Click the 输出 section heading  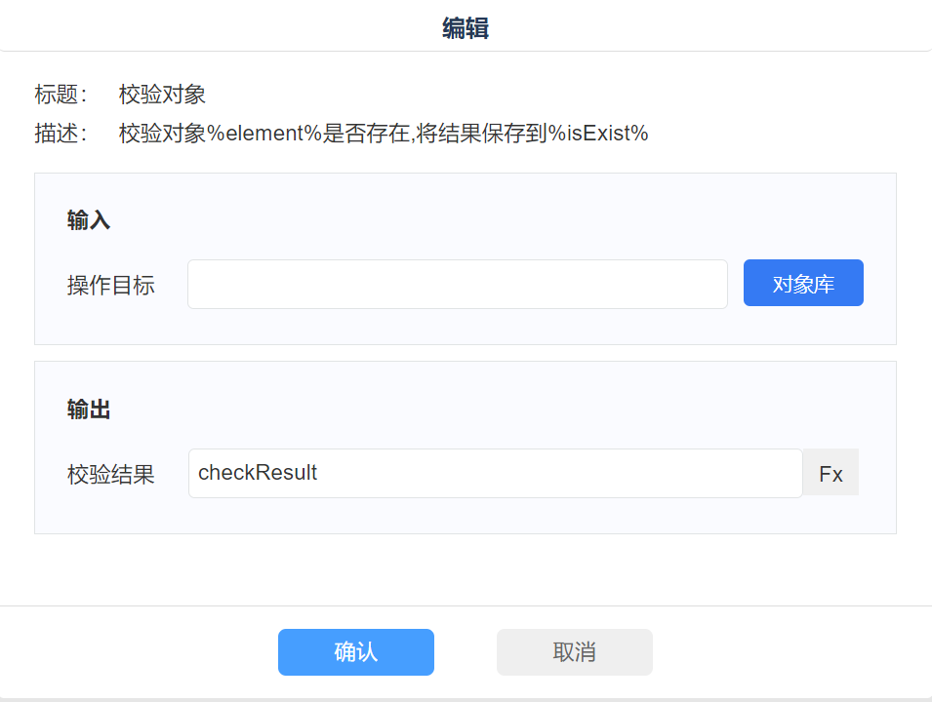[x=89, y=410]
